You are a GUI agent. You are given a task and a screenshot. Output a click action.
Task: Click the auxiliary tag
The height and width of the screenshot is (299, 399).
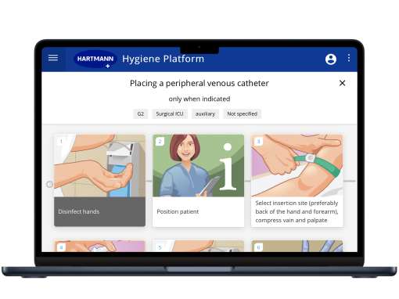pyautogui.click(x=205, y=114)
